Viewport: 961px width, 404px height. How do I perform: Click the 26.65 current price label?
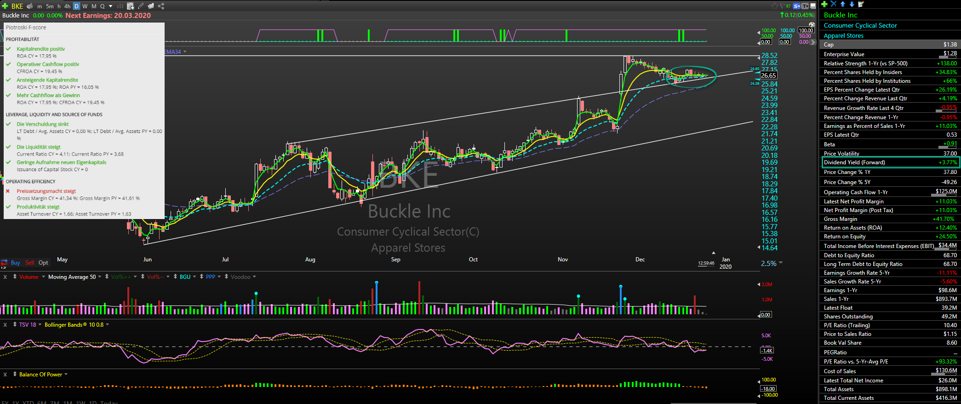coord(768,75)
